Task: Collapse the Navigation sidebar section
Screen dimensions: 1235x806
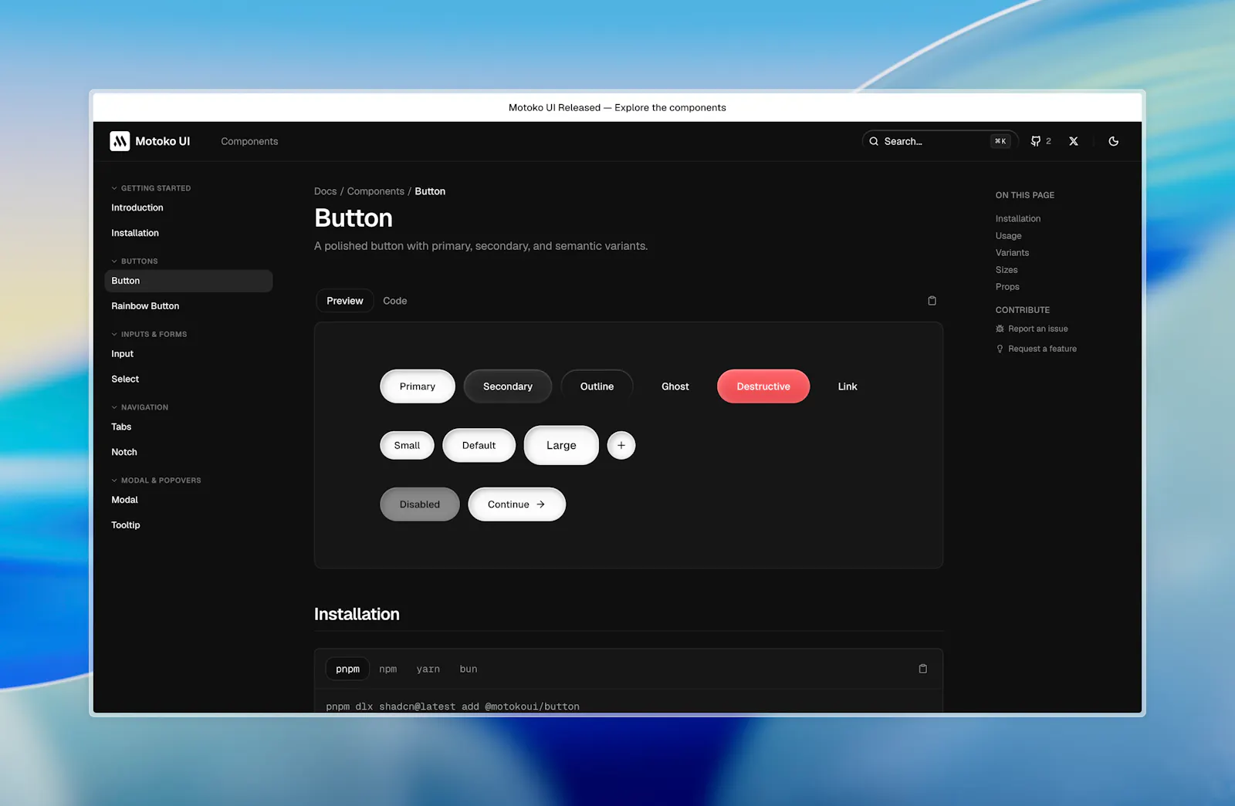Action: click(140, 407)
